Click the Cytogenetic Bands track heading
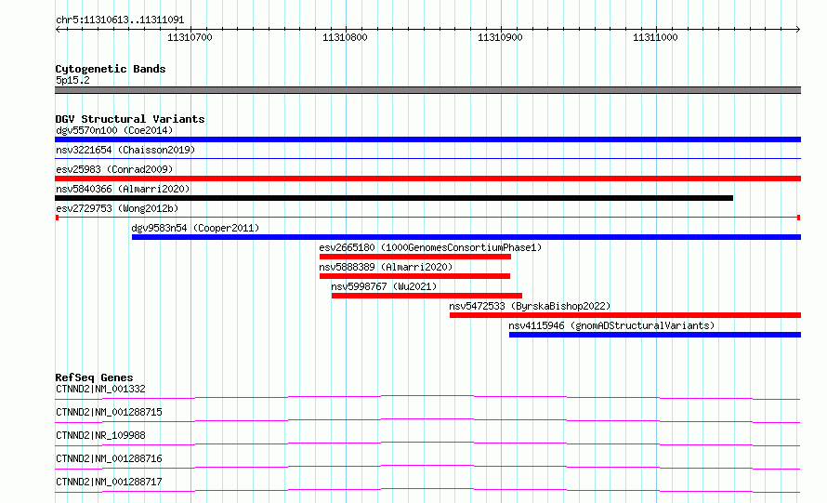Viewport: 827px width, 503px height. tap(111, 69)
